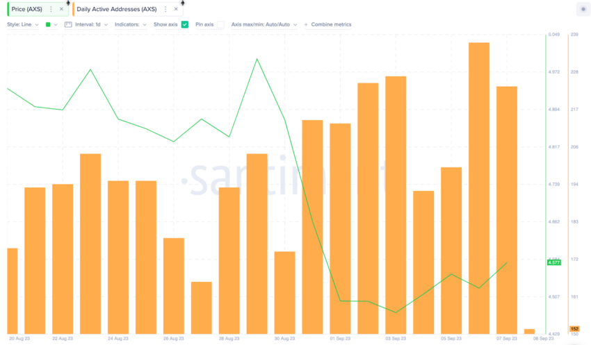Remove the Price (AXS) metric

(x=61, y=9)
